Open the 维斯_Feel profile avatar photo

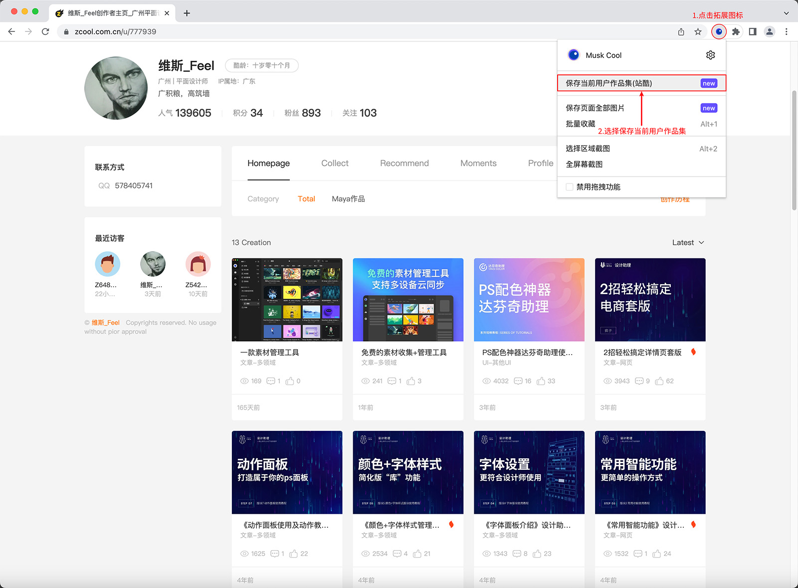point(116,88)
